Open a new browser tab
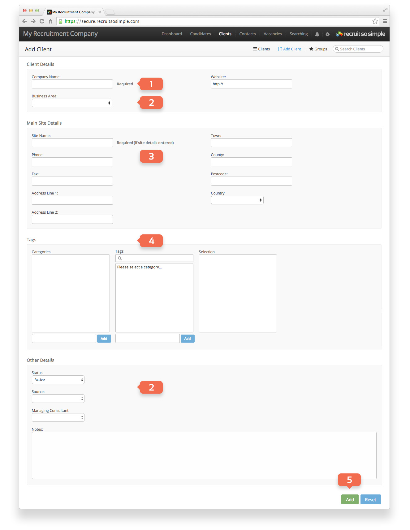410x530 pixels. (110, 12)
